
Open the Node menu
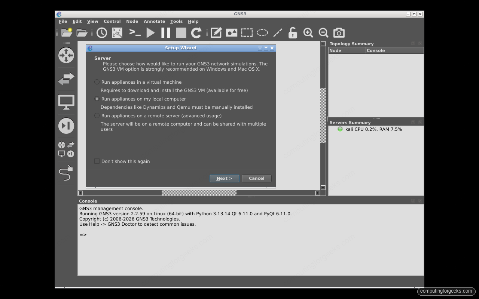click(132, 21)
